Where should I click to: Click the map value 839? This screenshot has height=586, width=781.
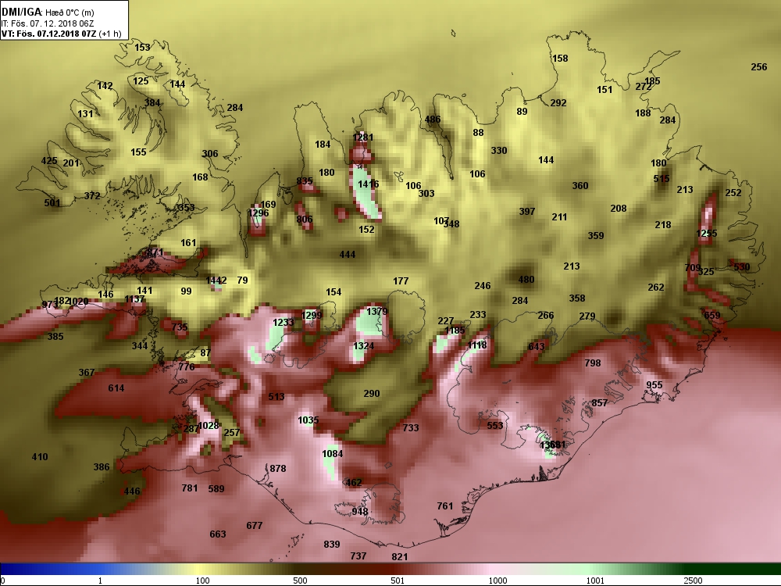pyautogui.click(x=332, y=545)
